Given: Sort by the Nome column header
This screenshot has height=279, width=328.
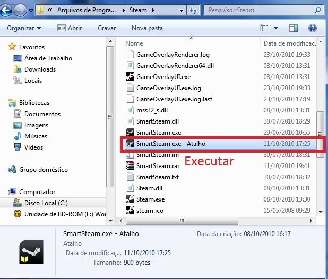Looking at the screenshot, I should pyautogui.click(x=134, y=43).
